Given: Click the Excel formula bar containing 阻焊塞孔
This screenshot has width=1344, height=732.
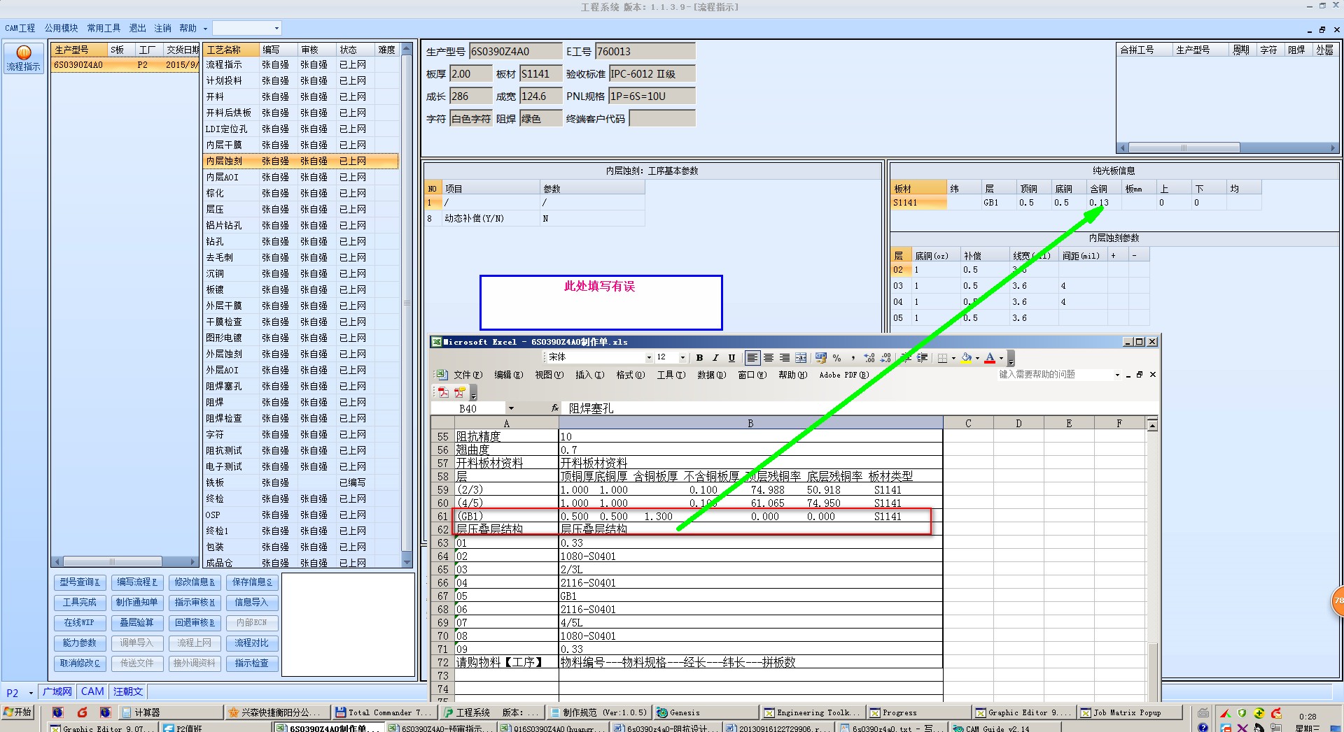Looking at the screenshot, I should coord(861,408).
